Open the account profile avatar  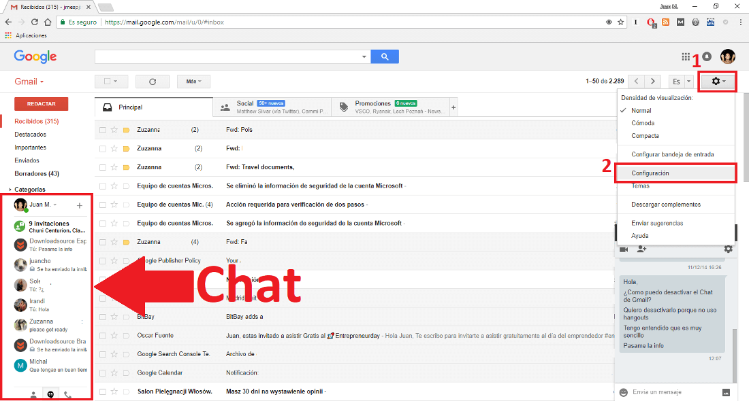[x=727, y=56]
